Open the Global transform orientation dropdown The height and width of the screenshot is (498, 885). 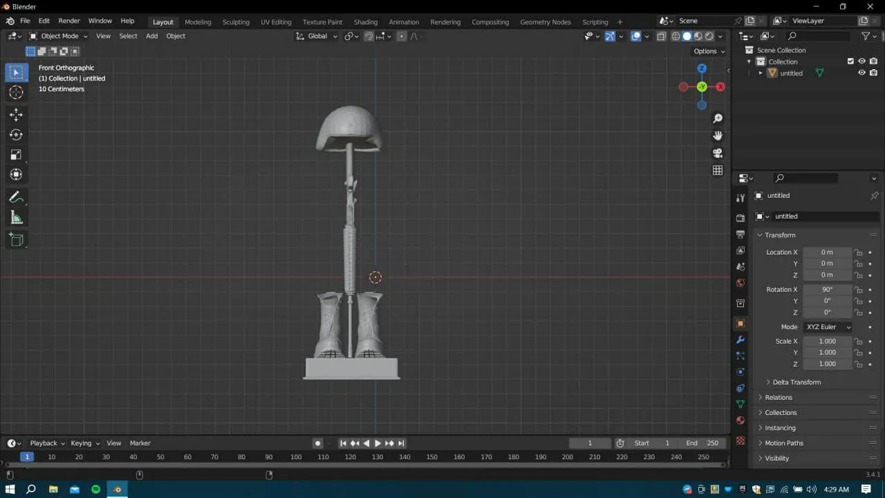pyautogui.click(x=317, y=36)
